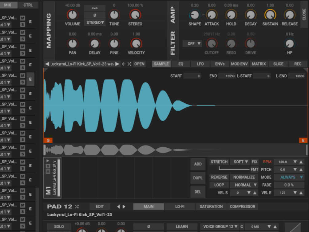The width and height of the screenshot is (309, 232).
Task: Click LEARN button
Action: tap(182, 226)
